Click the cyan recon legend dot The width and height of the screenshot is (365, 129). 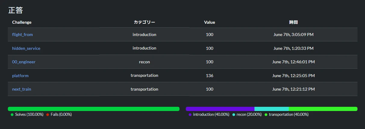(234, 115)
